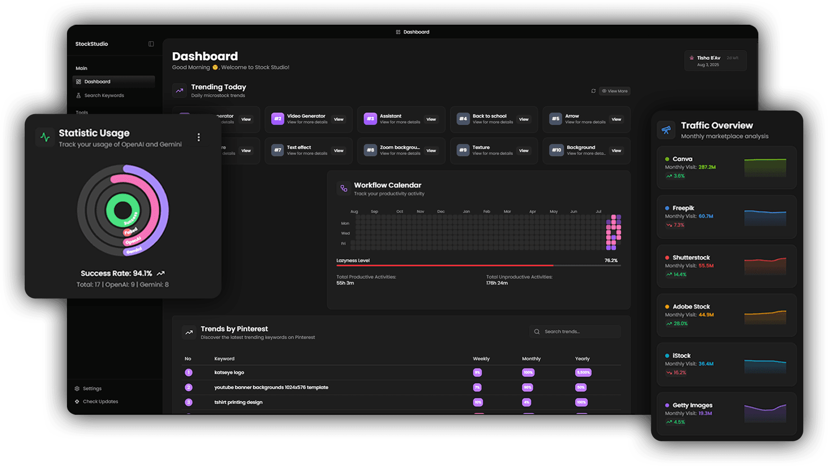Click the search magnifier icon

coord(537,332)
